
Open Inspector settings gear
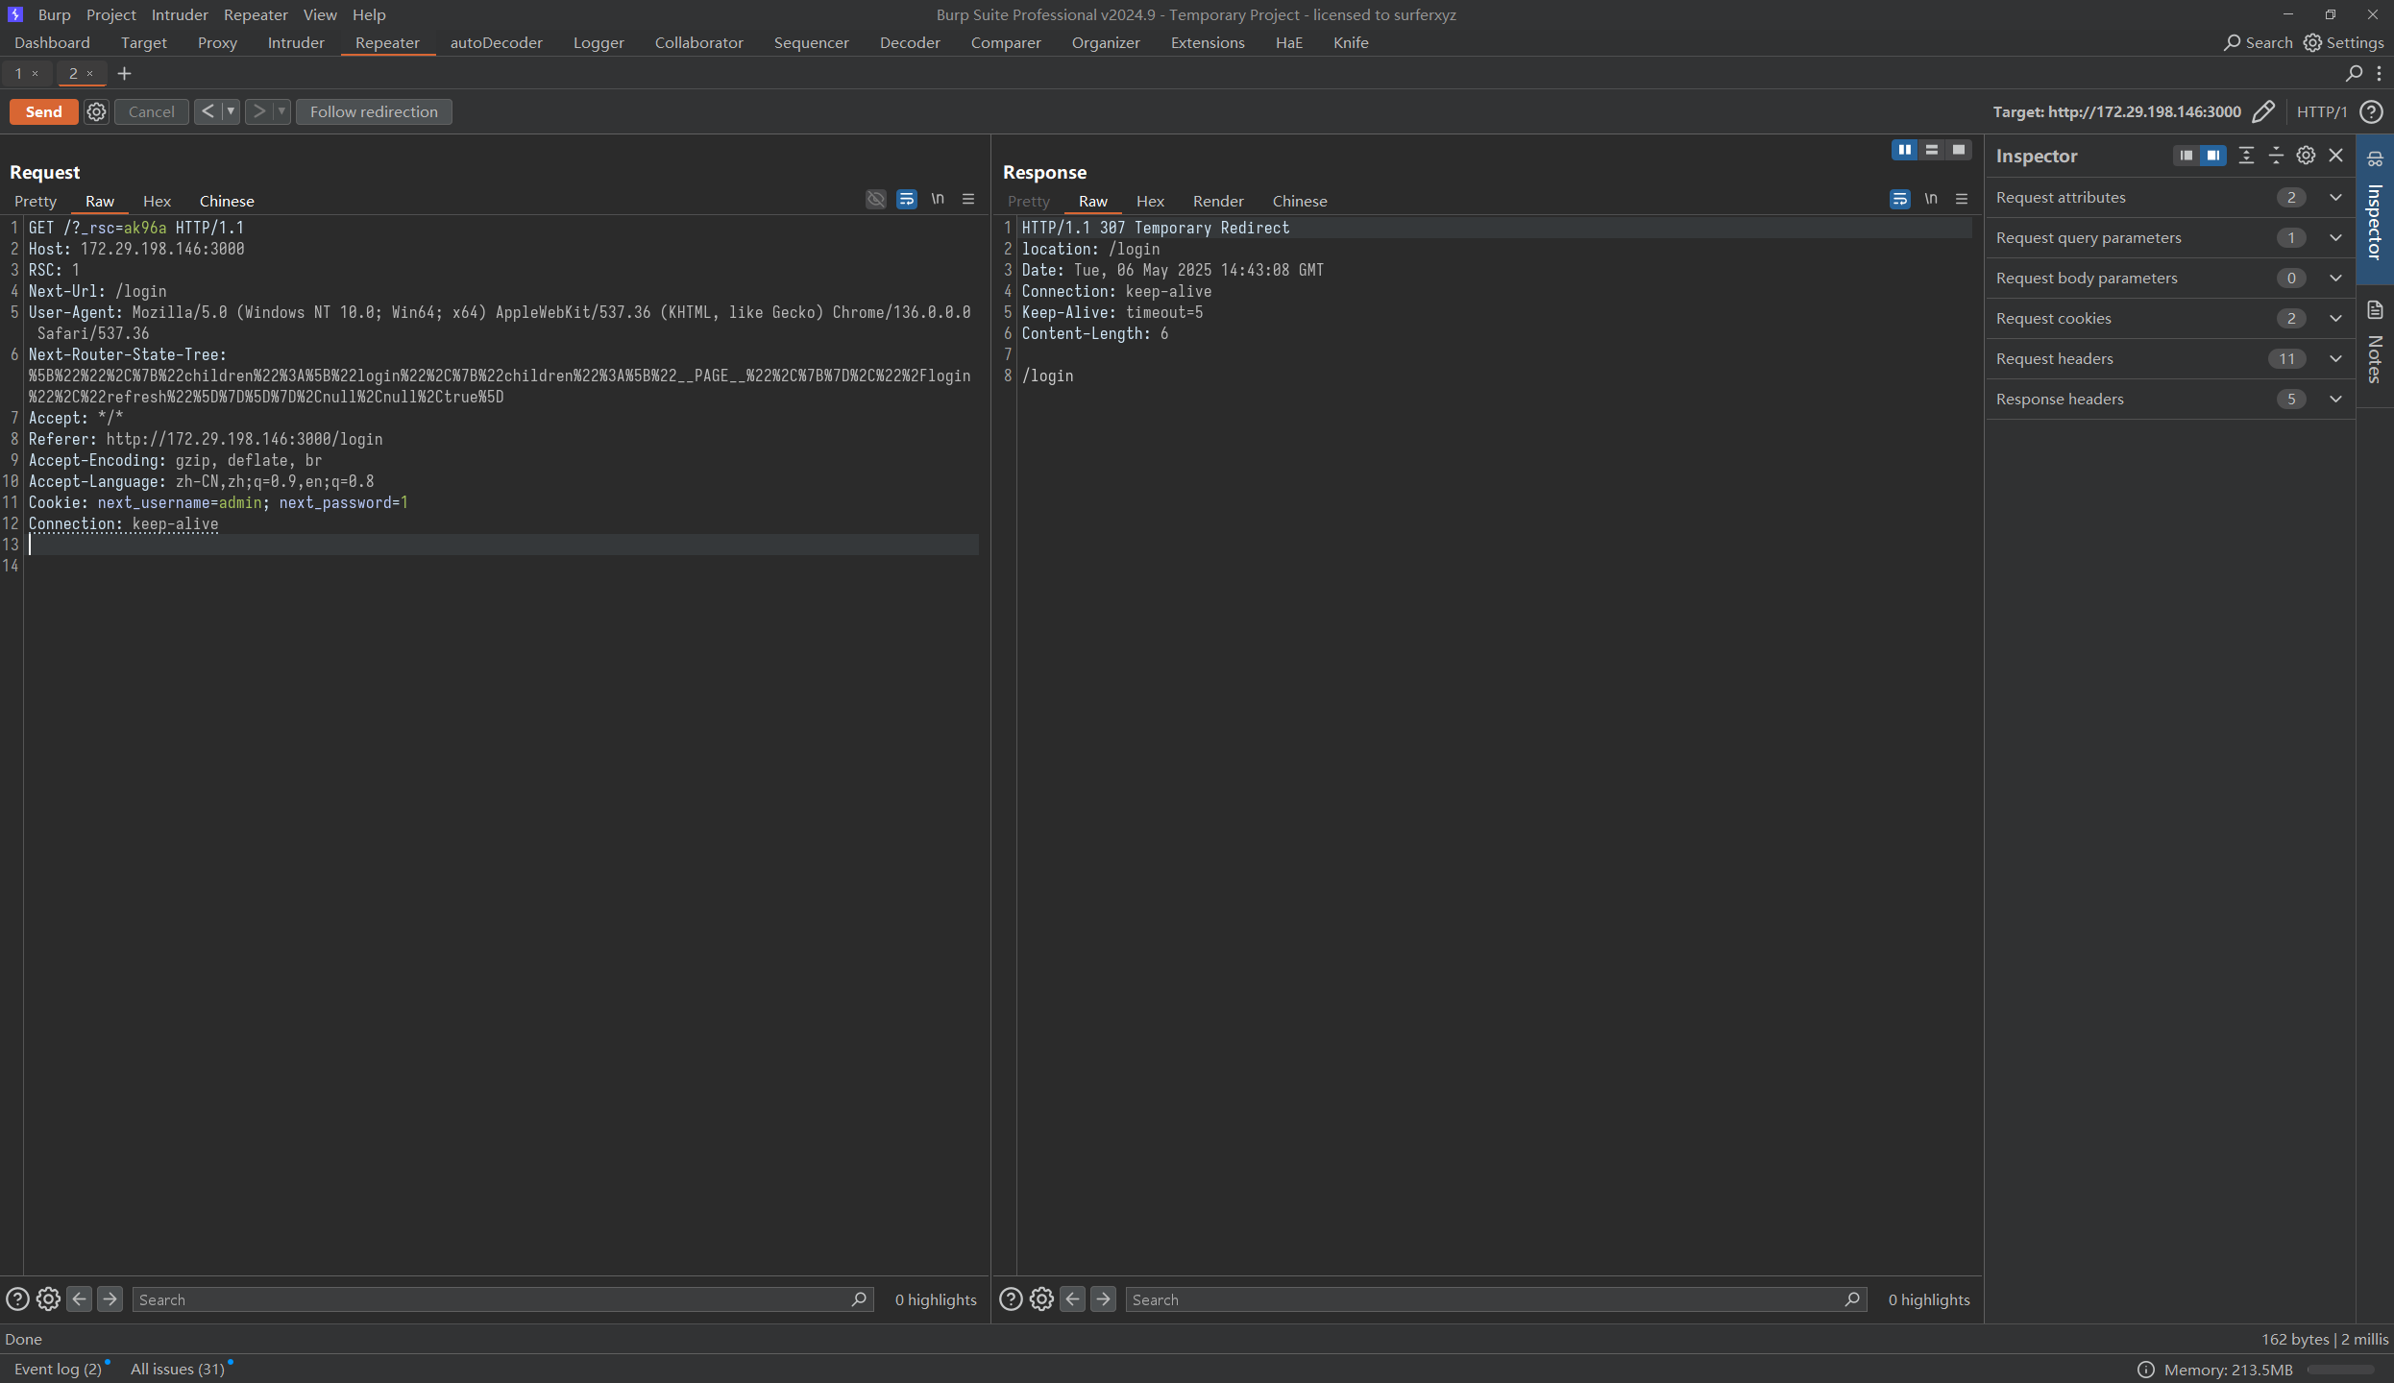[2306, 155]
